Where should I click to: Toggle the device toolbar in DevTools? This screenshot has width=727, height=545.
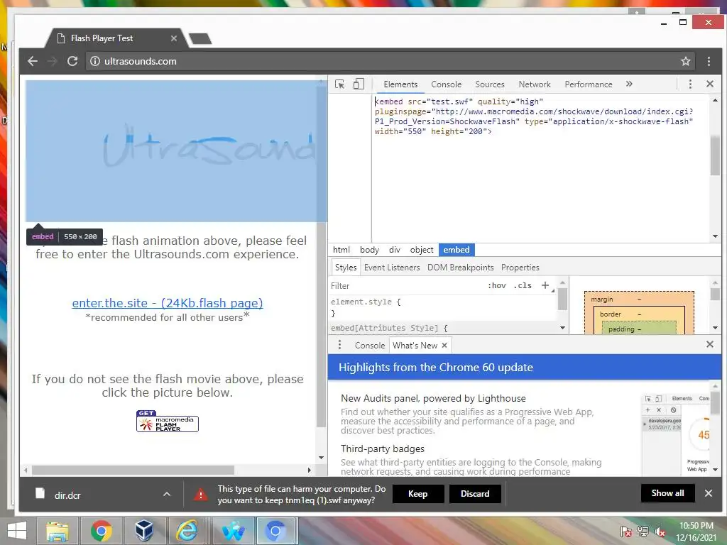tap(359, 84)
